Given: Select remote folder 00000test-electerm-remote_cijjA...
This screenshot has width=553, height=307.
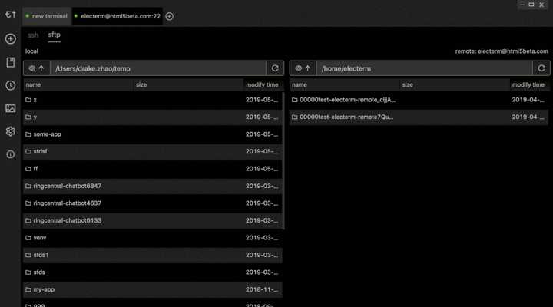Looking at the screenshot, I should coord(419,100).
